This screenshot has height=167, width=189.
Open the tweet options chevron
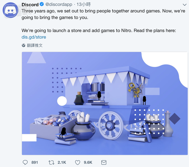184,5
